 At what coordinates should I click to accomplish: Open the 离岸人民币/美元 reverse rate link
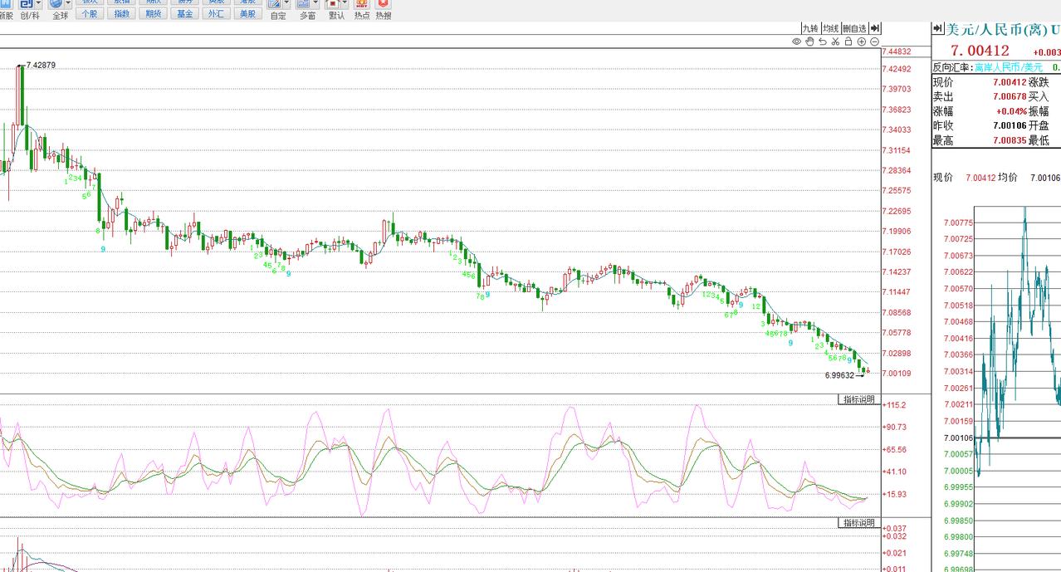[x=1008, y=67]
